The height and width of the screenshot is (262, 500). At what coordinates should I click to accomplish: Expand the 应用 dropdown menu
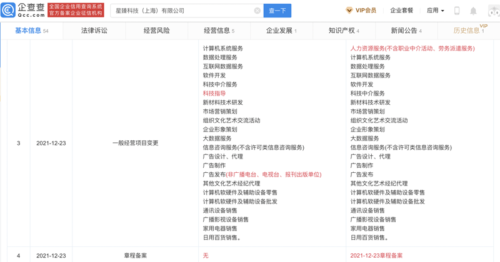pos(435,11)
